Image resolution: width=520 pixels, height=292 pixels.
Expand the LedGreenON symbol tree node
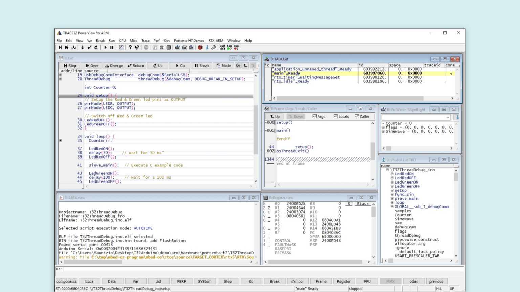pyautogui.click(x=392, y=182)
